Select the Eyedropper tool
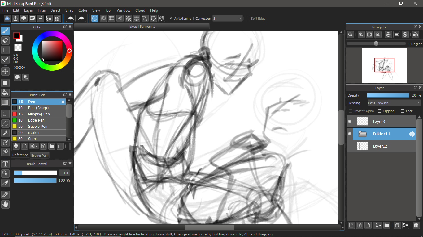 pyautogui.click(x=5, y=194)
